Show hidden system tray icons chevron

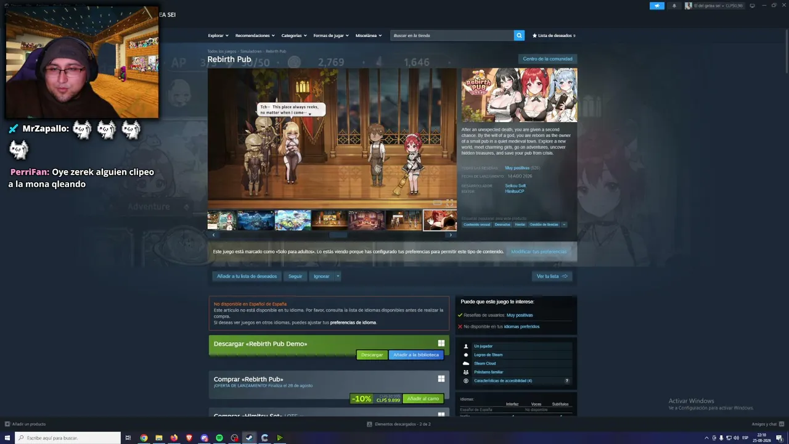pos(706,438)
